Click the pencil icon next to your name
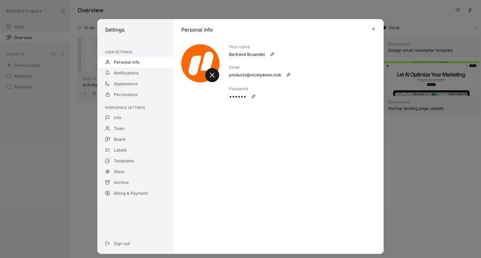This screenshot has width=481, height=258. tap(272, 54)
